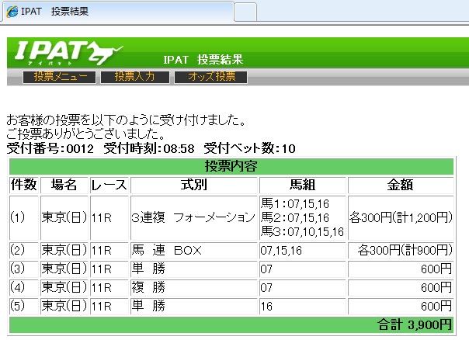Click 11R in row (4)
Viewport: 469px width, 340px height.
click(102, 288)
